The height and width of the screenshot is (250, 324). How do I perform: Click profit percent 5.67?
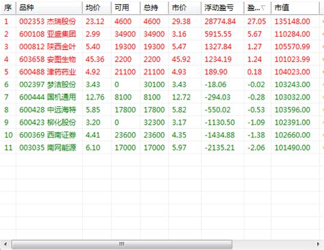point(254,34)
